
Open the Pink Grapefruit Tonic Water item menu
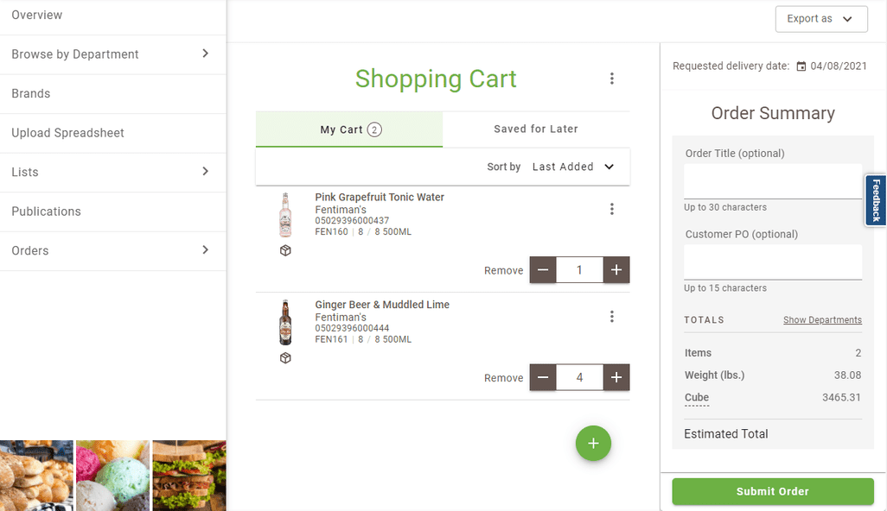coord(612,208)
